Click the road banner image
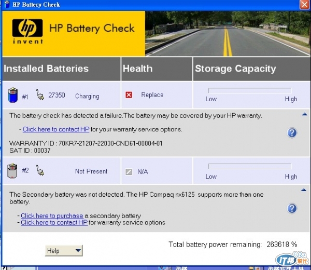 coord(228,34)
